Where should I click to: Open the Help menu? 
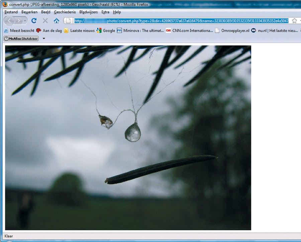click(117, 12)
